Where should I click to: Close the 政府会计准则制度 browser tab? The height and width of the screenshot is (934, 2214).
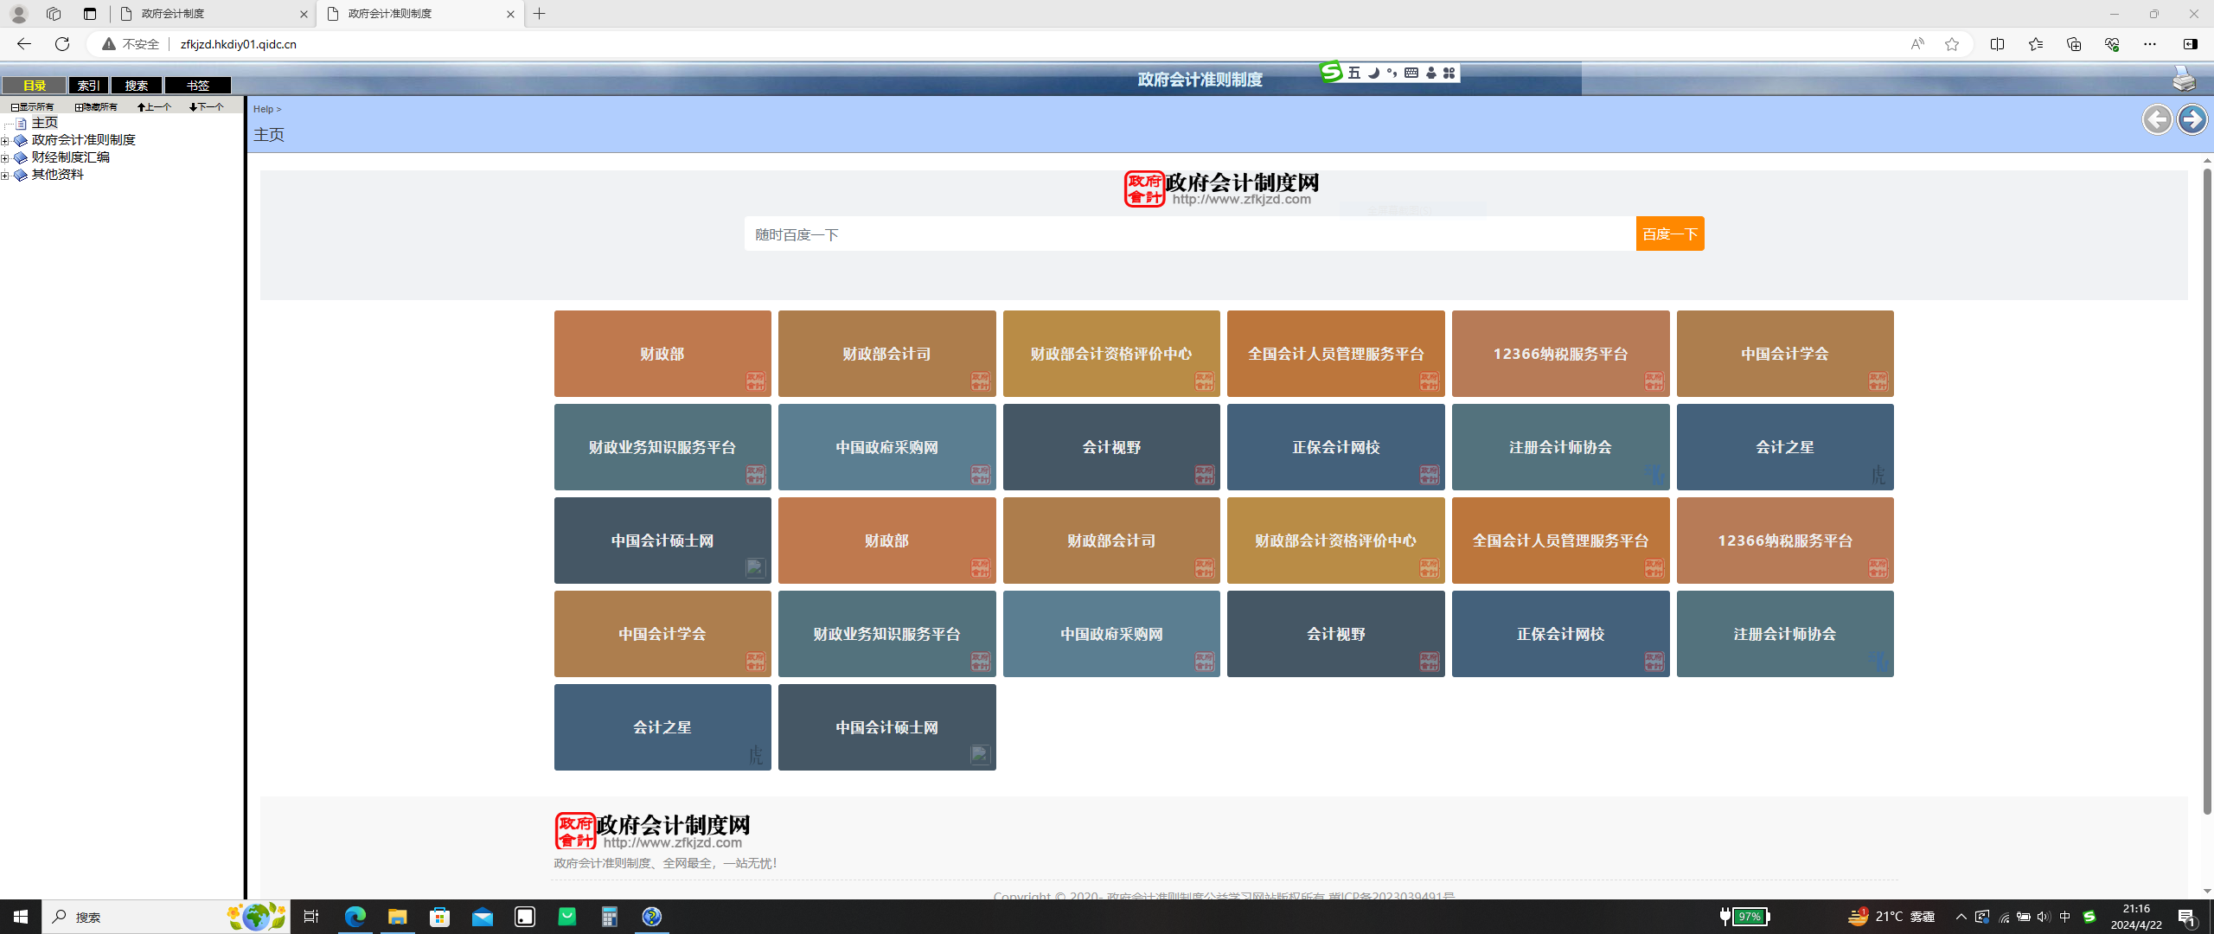coord(510,14)
